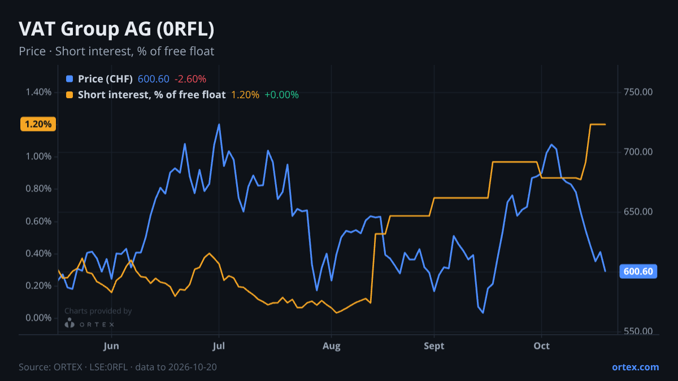The width and height of the screenshot is (678, 381).
Task: Click the orange 1.20% axis marker badge
Action: 38,124
